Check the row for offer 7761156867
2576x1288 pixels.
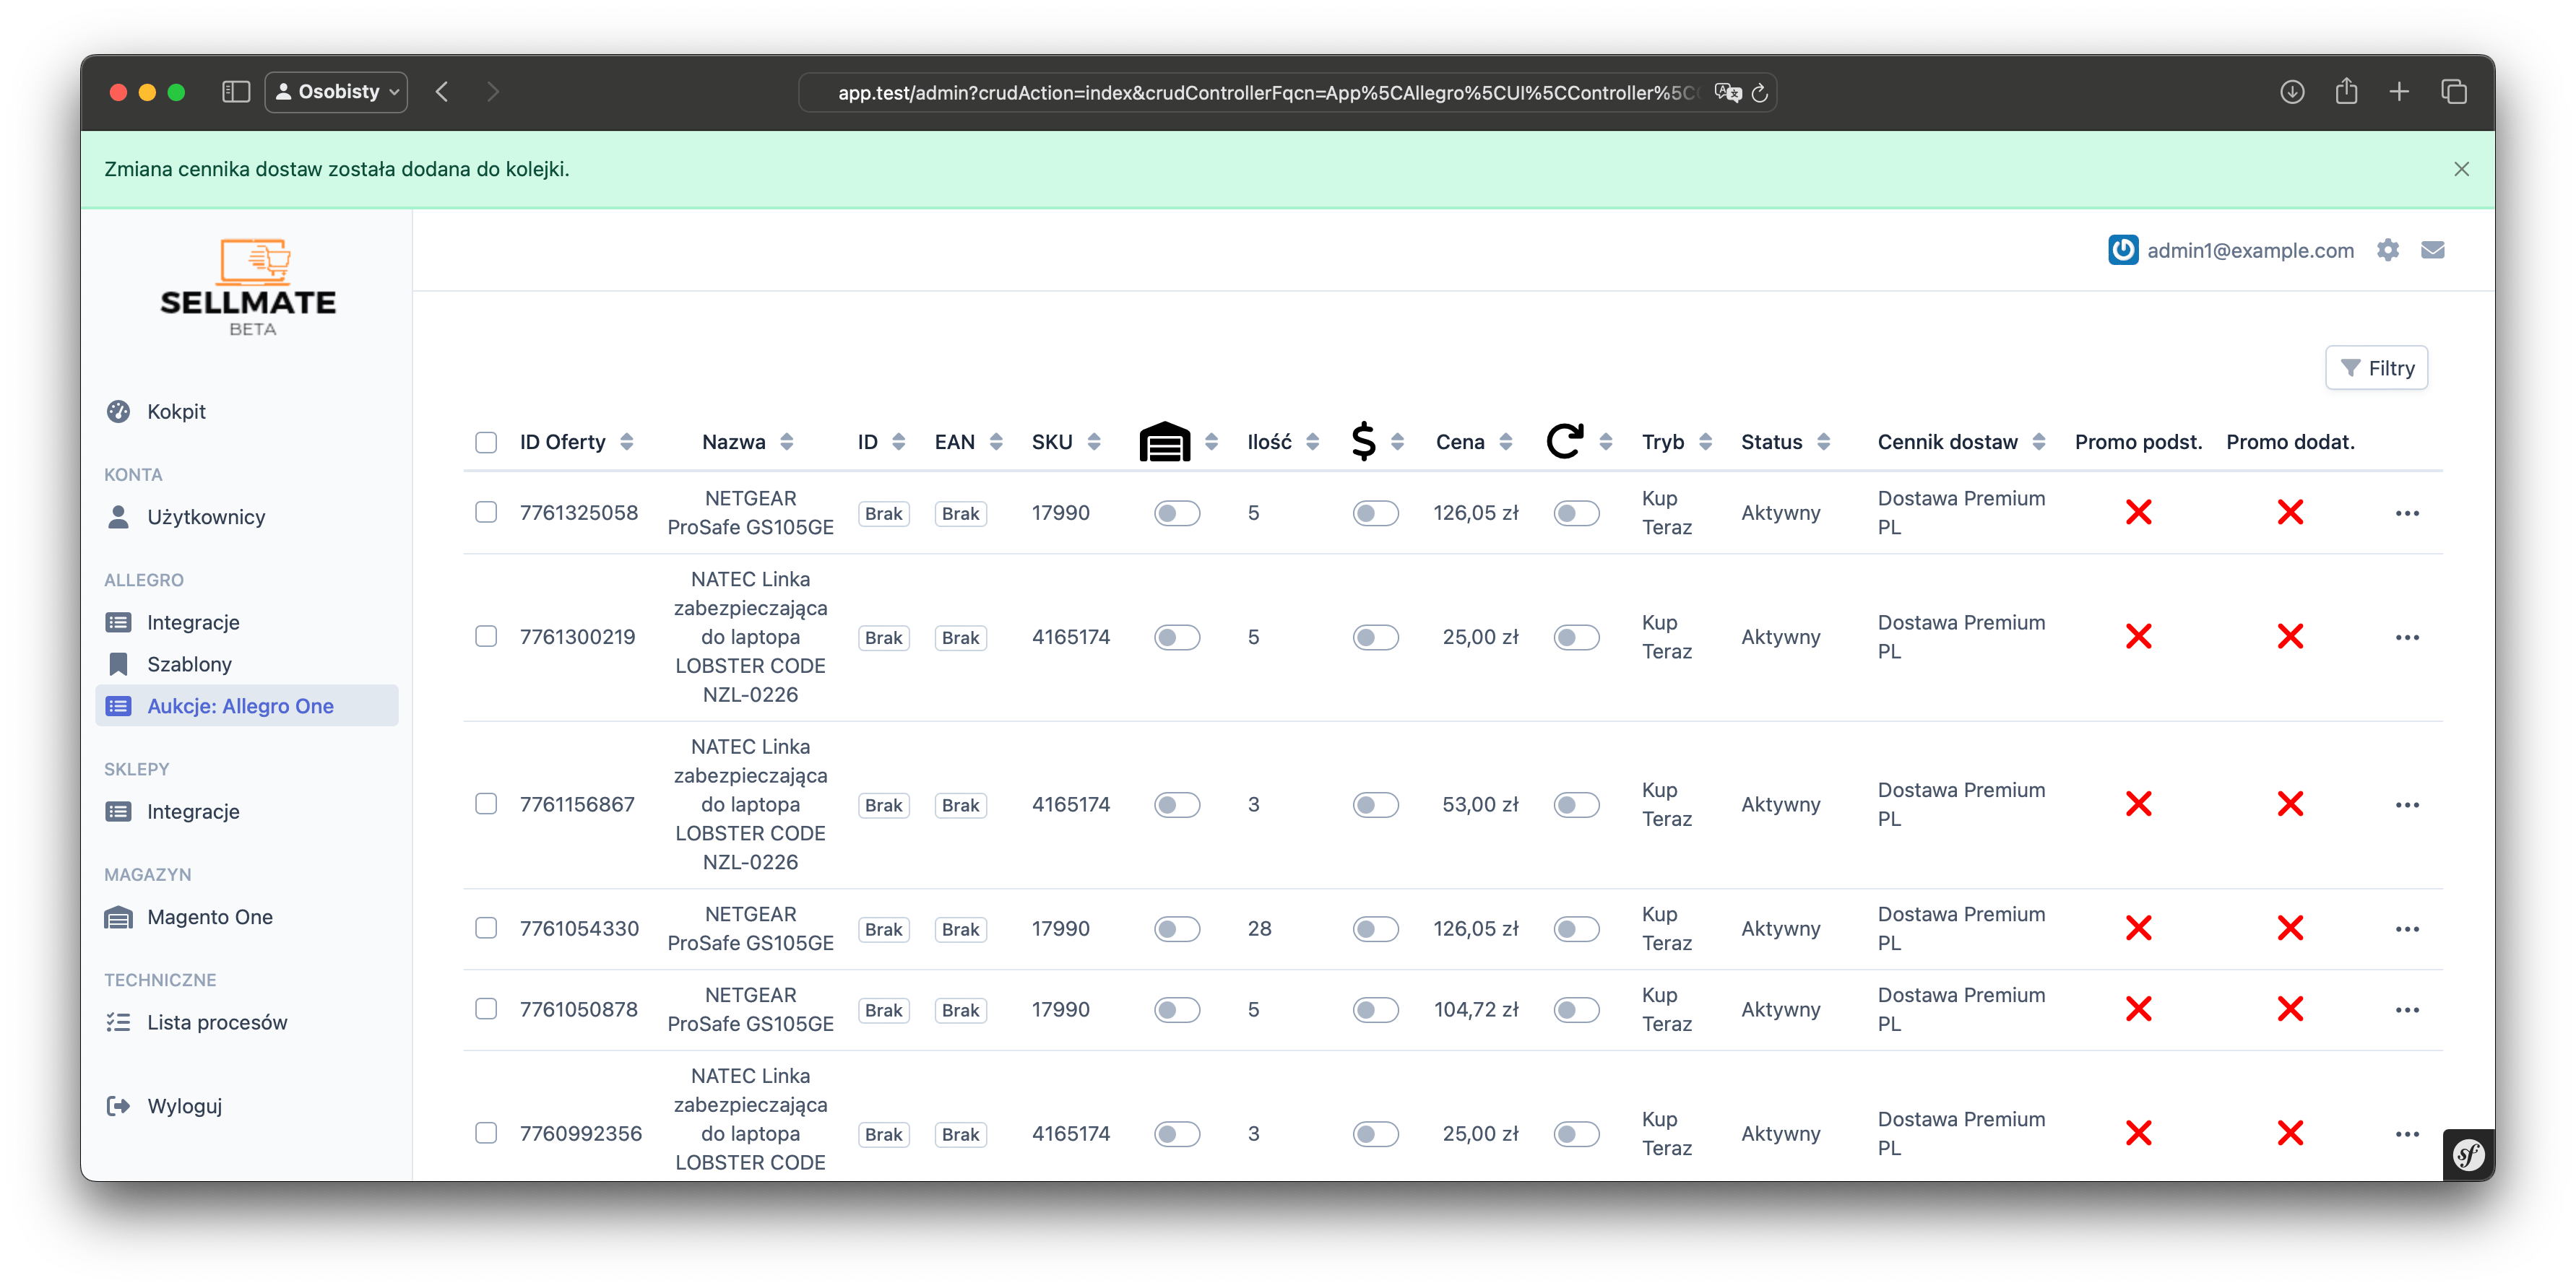pyautogui.click(x=486, y=804)
